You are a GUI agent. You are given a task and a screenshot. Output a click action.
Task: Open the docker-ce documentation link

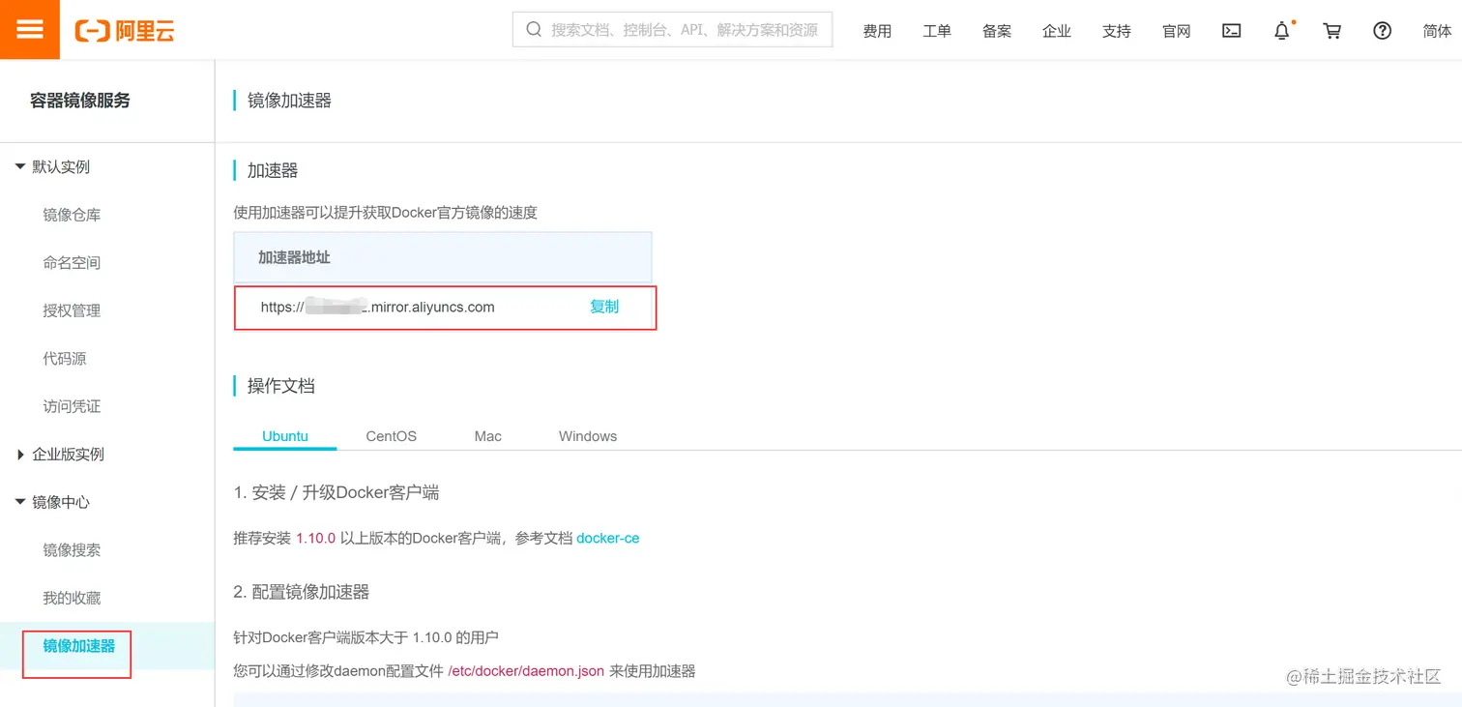coord(608,538)
